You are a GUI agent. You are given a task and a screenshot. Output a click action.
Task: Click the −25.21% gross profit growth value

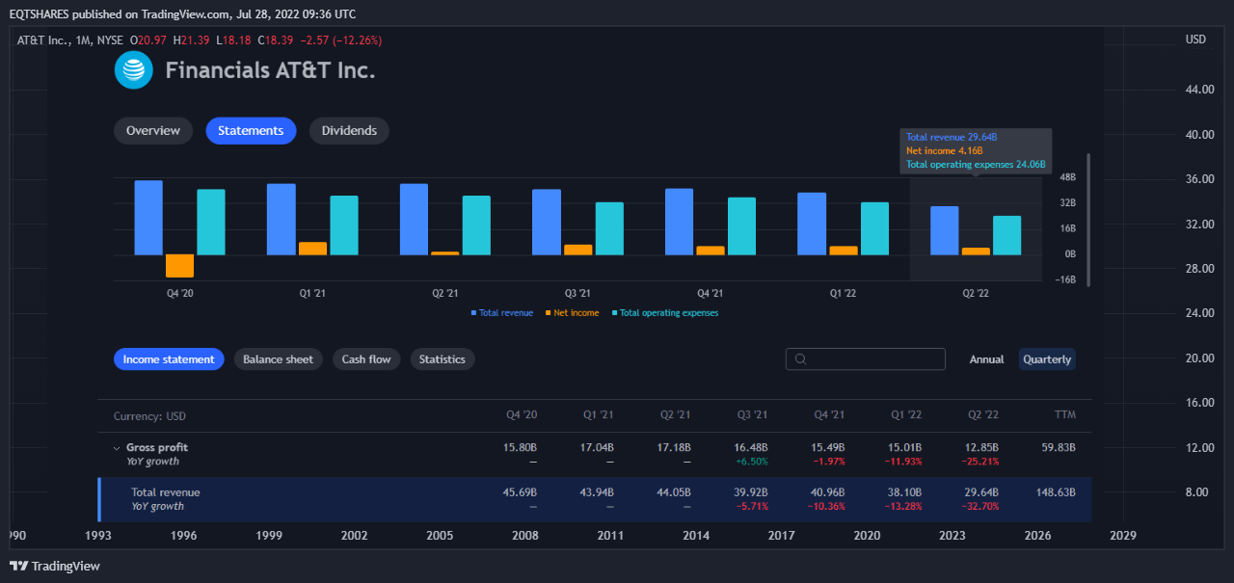(x=980, y=462)
